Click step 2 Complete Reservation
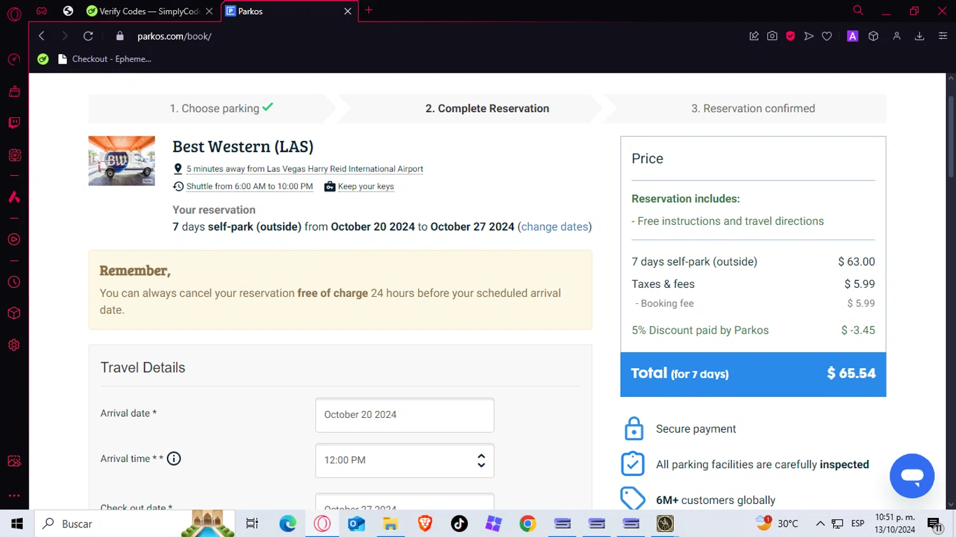956x537 pixels. [488, 108]
